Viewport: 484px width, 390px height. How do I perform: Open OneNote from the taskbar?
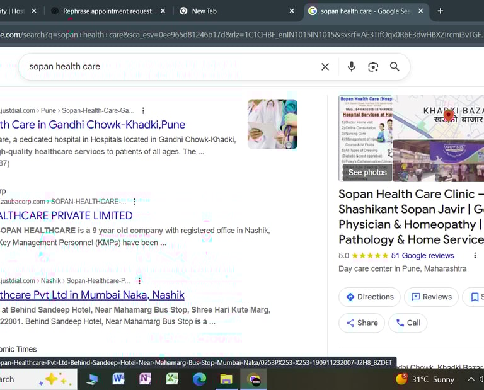(145, 379)
